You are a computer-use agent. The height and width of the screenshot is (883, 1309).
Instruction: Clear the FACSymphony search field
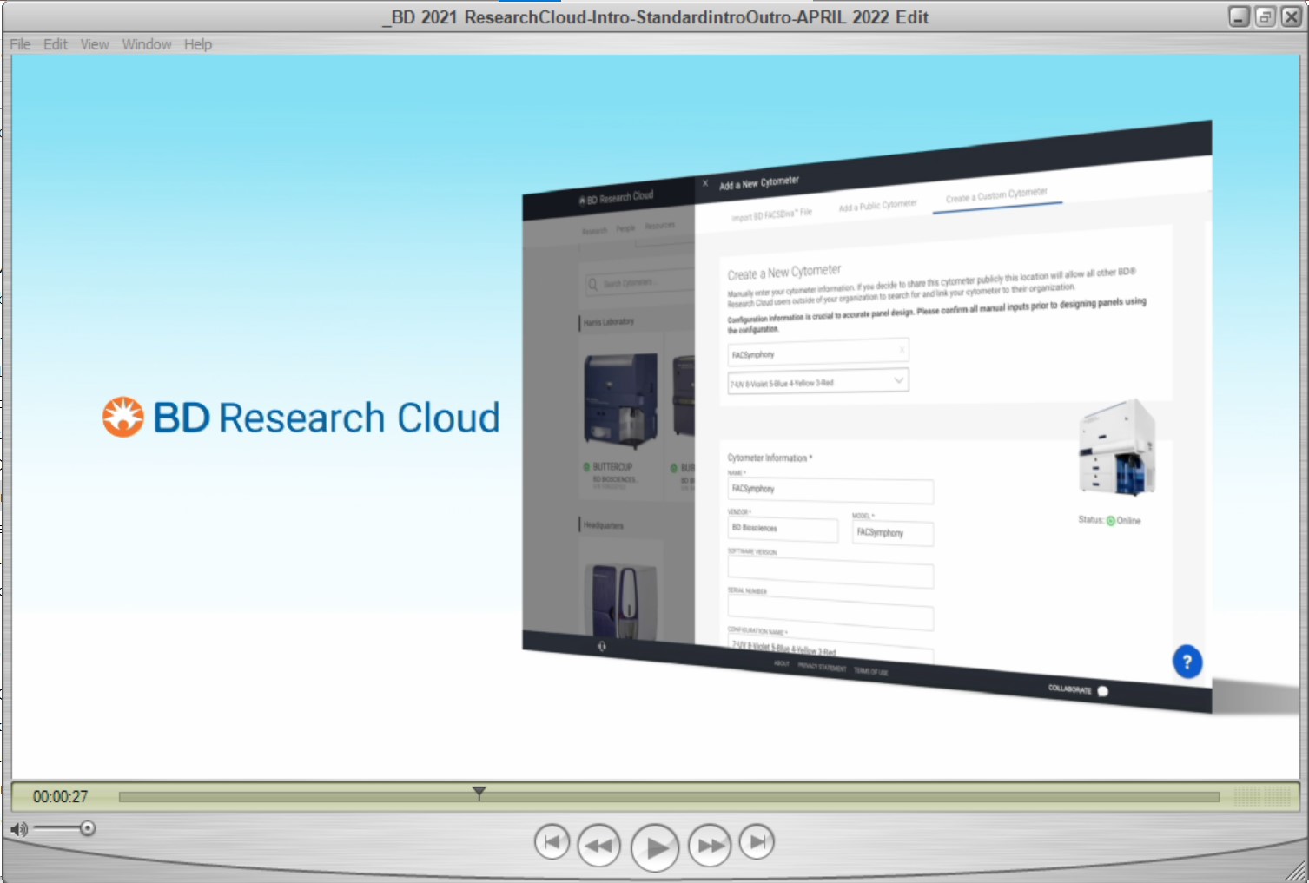tap(902, 349)
